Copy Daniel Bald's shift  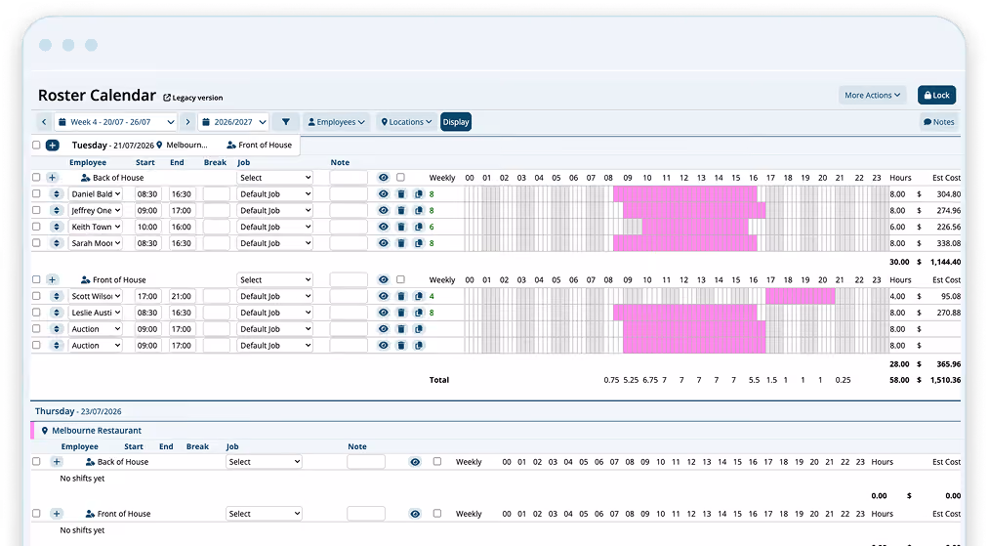(x=418, y=193)
